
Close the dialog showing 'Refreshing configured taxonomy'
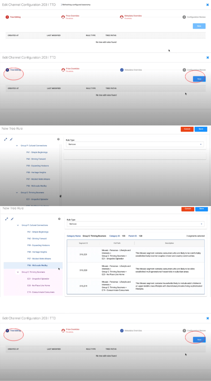(207, 5)
